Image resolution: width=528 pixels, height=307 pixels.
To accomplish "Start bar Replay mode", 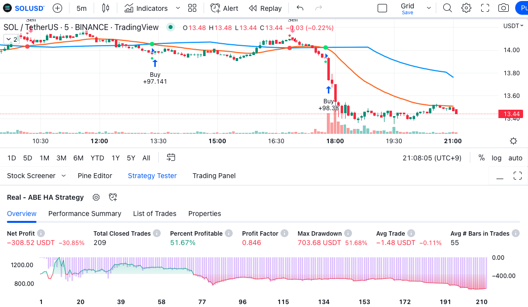I will coord(265,8).
